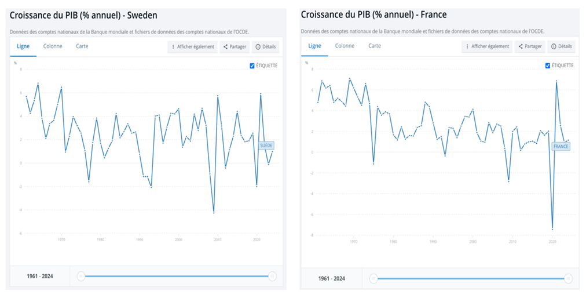Click left handle of Sweden year slider
586x298 pixels.
tap(82, 277)
